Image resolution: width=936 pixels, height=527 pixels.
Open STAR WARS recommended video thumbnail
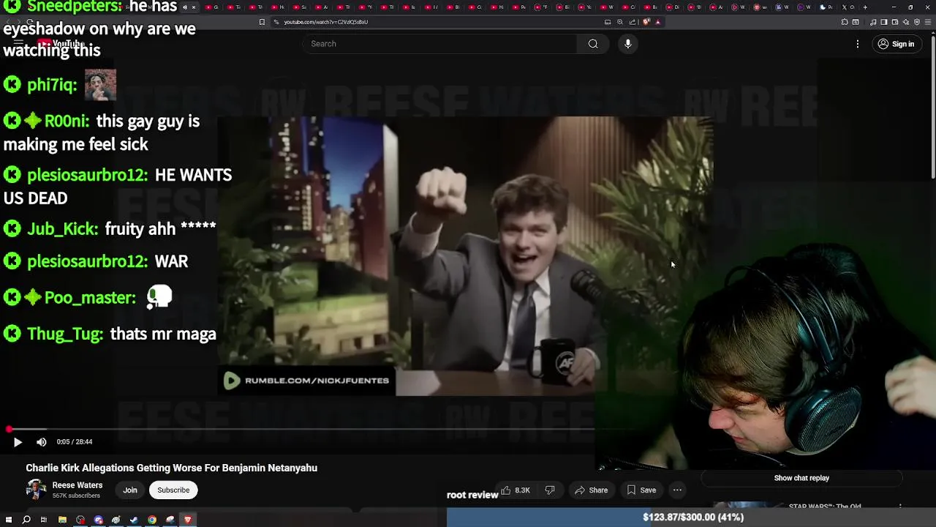(747, 506)
